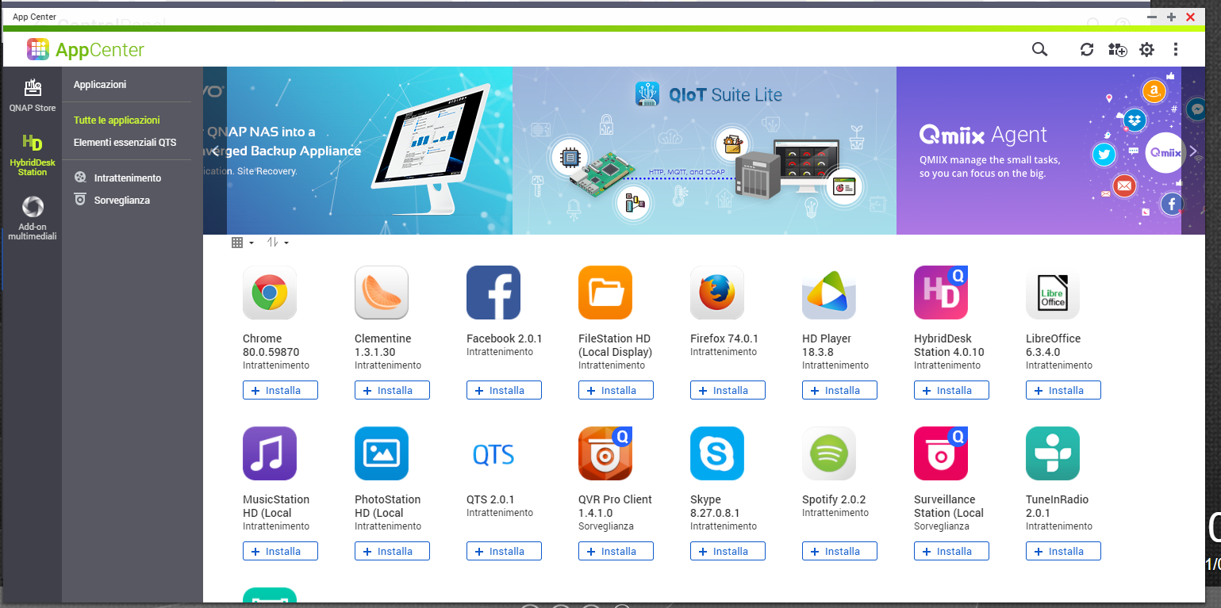Open the settings gear icon
The image size is (1221, 608).
coord(1146,49)
